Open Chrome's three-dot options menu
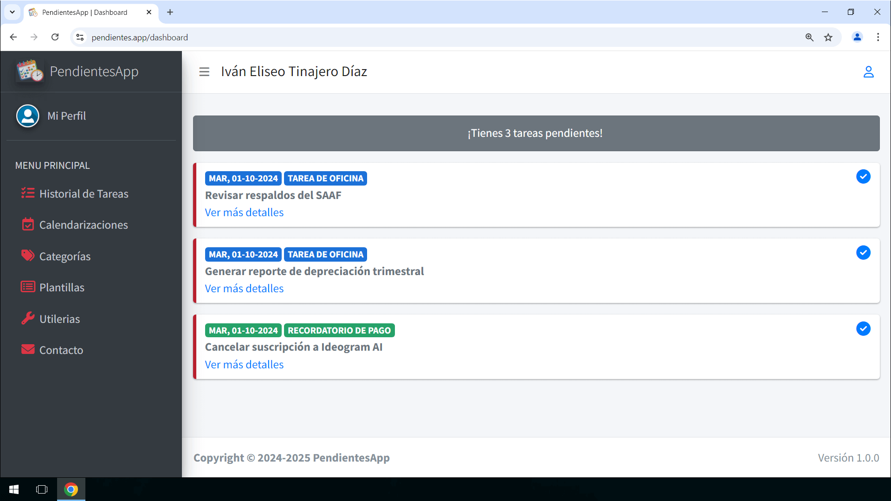The height and width of the screenshot is (501, 891). click(878, 37)
